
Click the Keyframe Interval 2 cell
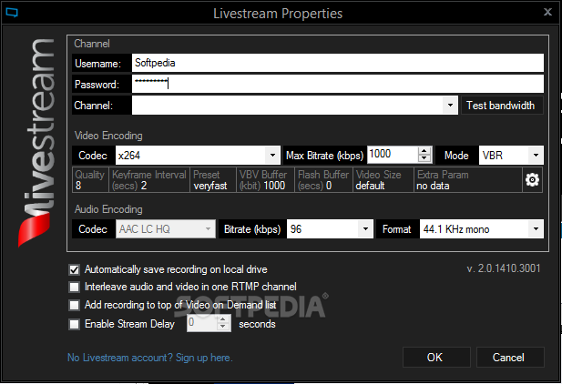[x=149, y=180]
